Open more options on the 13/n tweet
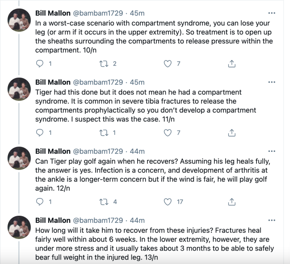 pos(272,220)
